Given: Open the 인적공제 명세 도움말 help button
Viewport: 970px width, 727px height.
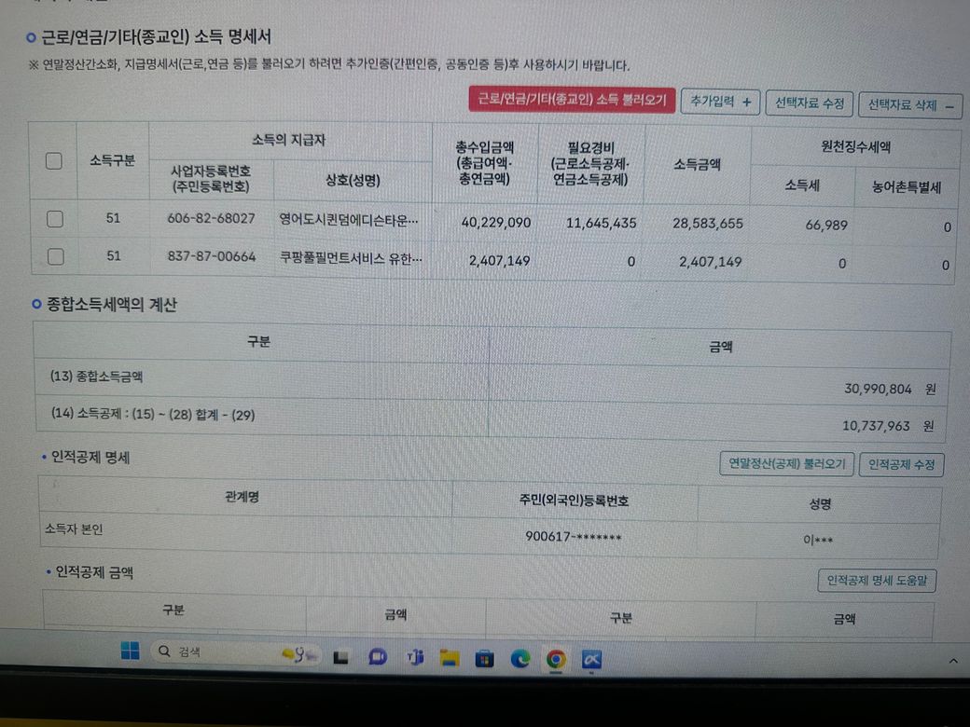Looking at the screenshot, I should (877, 582).
